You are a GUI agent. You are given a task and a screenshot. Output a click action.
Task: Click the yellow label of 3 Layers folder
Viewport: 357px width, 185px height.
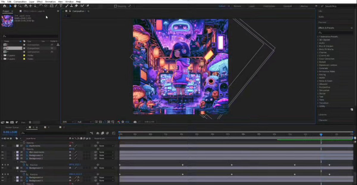click(24, 59)
